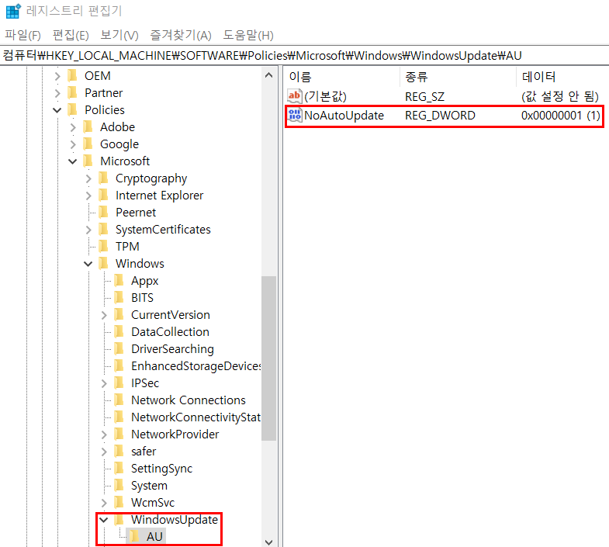Click the SystemCertificates folder icon
The width and height of the screenshot is (609, 547).
click(x=104, y=230)
